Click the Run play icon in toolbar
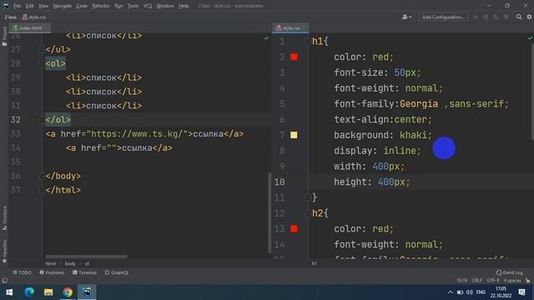Image resolution: width=534 pixels, height=300 pixels. [x=476, y=17]
